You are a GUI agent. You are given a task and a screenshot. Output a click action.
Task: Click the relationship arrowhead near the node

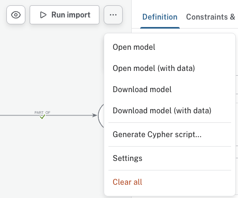coord(95,115)
